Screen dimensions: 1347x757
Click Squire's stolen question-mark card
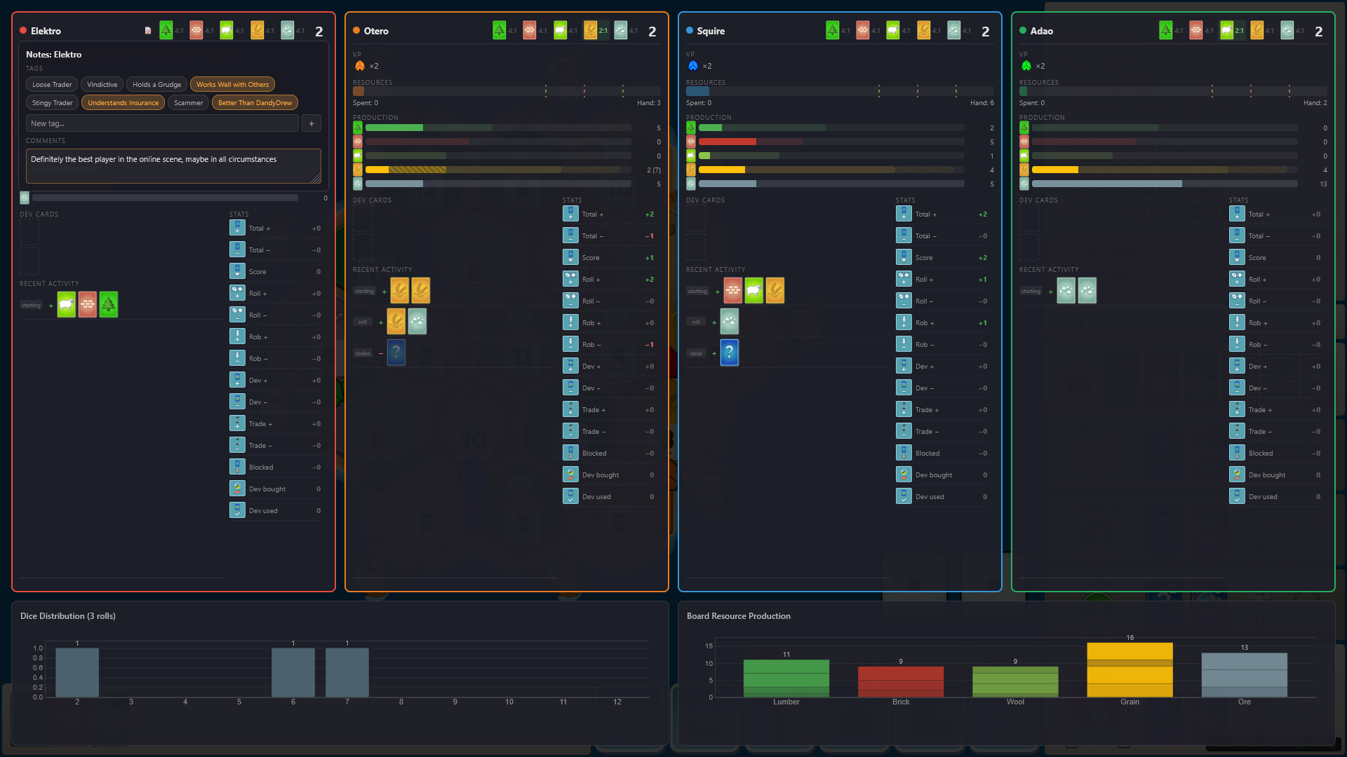click(x=730, y=353)
